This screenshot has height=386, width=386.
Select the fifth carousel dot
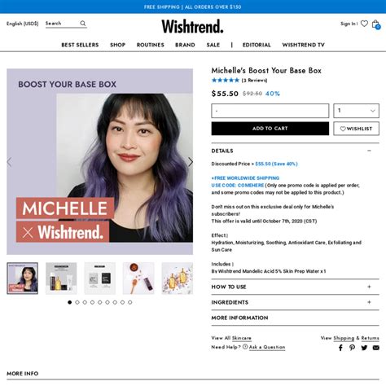[100, 302]
